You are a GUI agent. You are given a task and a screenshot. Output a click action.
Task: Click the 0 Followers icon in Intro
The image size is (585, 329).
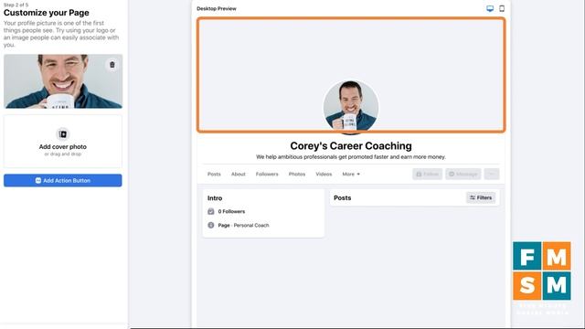coord(211,211)
